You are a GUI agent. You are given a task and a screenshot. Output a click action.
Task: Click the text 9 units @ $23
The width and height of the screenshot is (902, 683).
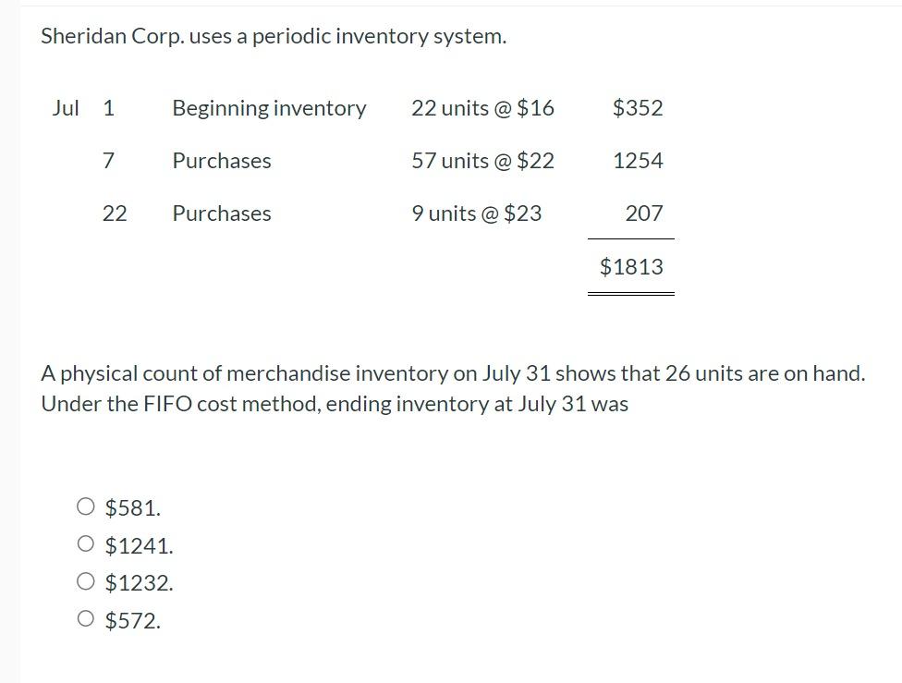(479, 213)
